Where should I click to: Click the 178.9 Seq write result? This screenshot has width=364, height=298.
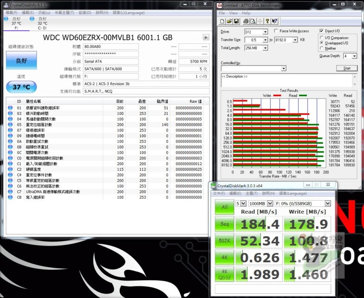pos(307,224)
